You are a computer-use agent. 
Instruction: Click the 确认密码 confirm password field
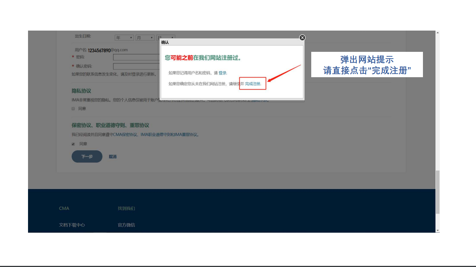point(135,66)
